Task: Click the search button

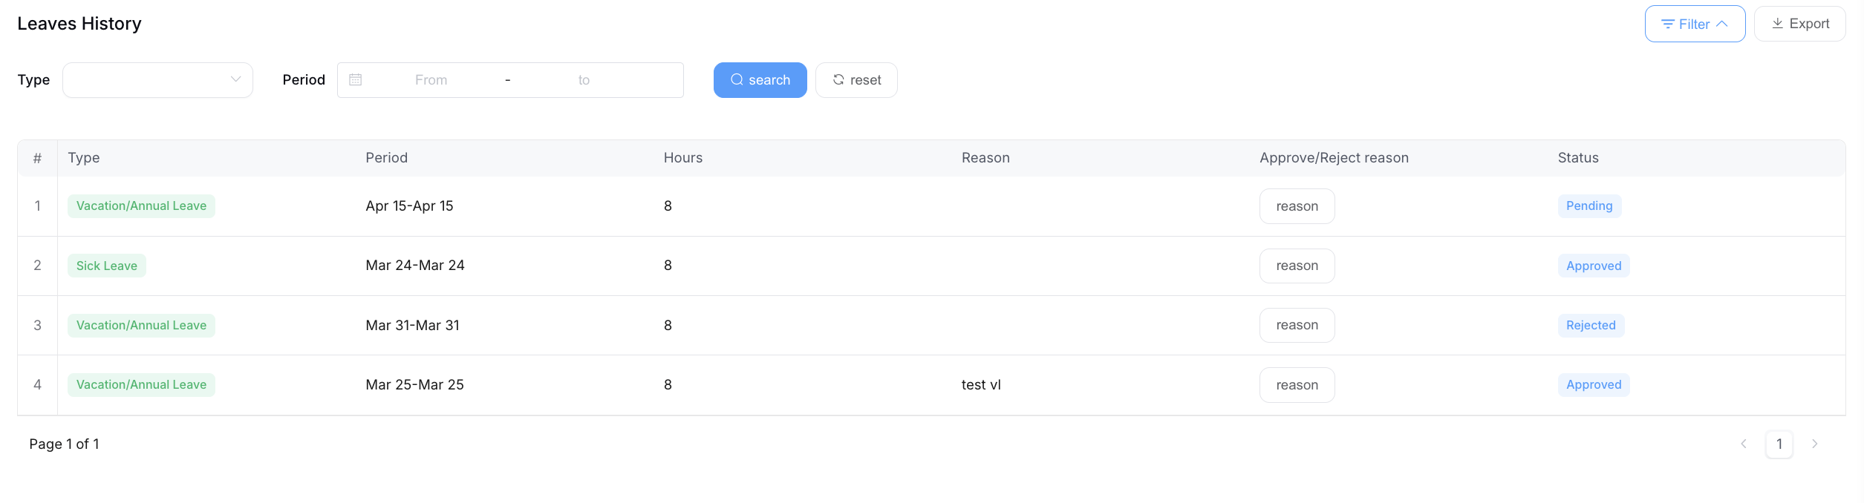Action: [x=760, y=80]
